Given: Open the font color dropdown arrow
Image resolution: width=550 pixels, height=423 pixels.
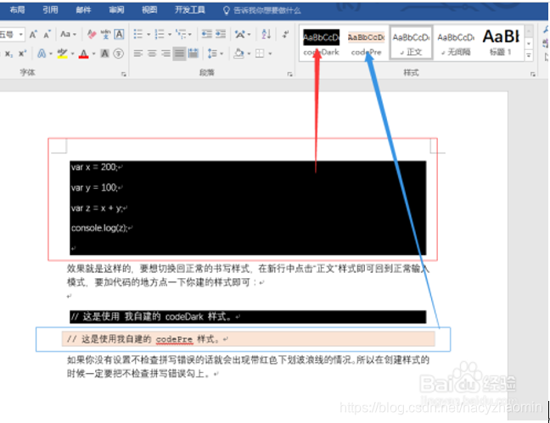Looking at the screenshot, I should [93, 53].
